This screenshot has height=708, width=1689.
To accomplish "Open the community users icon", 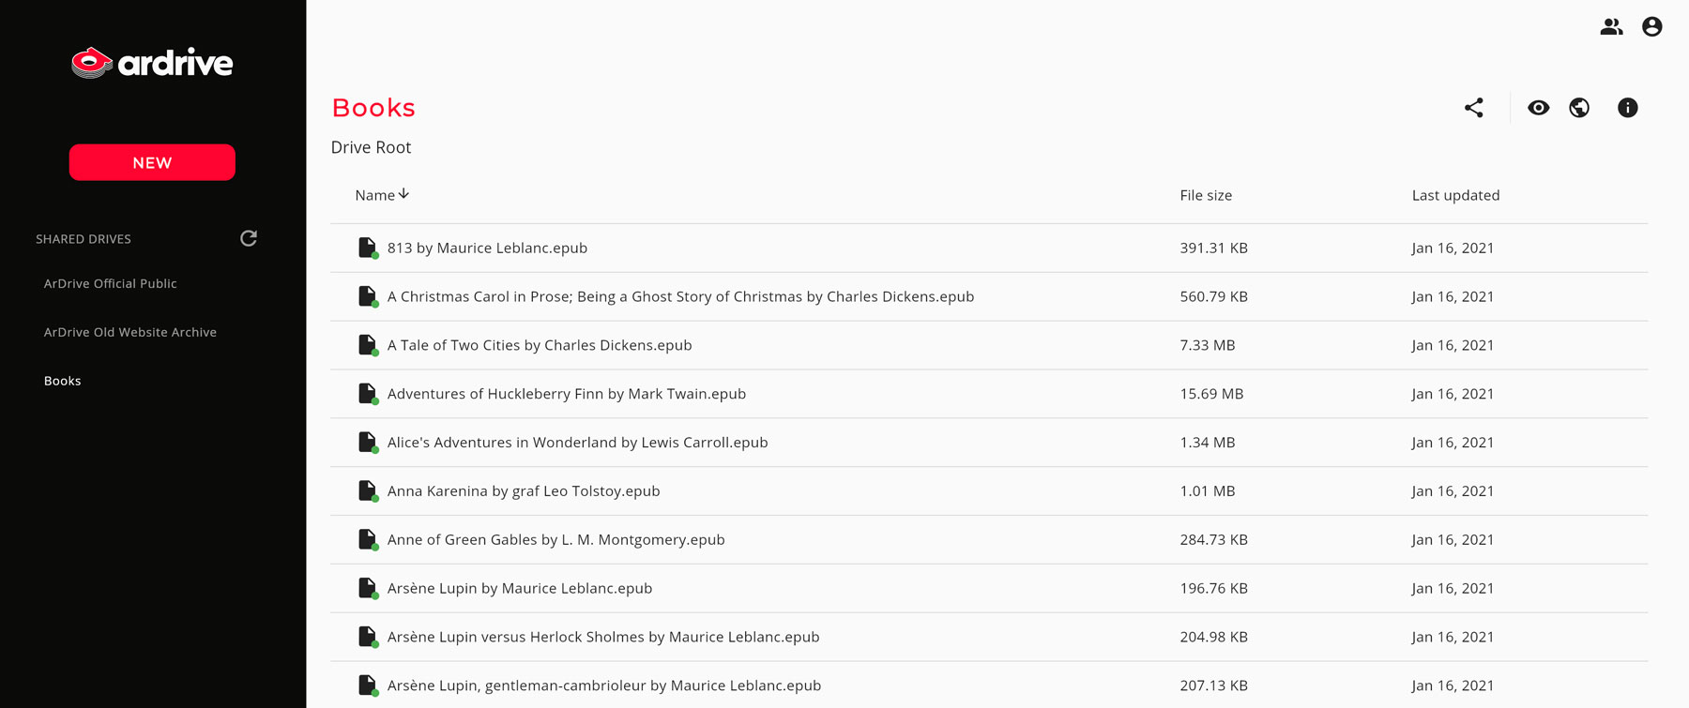I will coord(1611,26).
